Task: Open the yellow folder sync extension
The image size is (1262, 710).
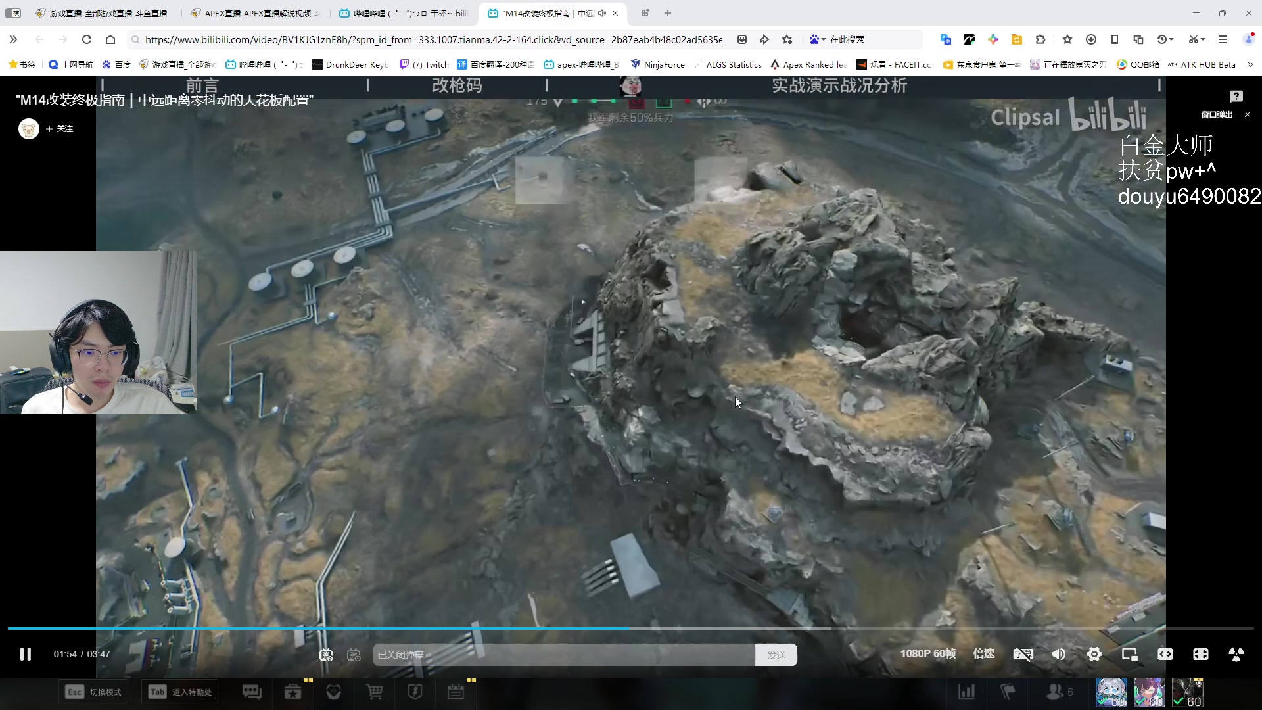Action: (1016, 39)
